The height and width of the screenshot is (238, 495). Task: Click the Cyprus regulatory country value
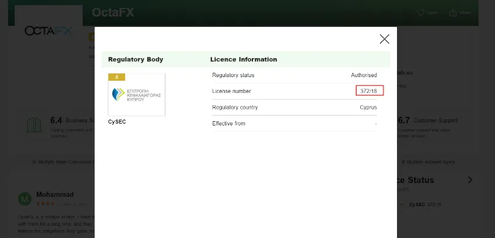368,107
